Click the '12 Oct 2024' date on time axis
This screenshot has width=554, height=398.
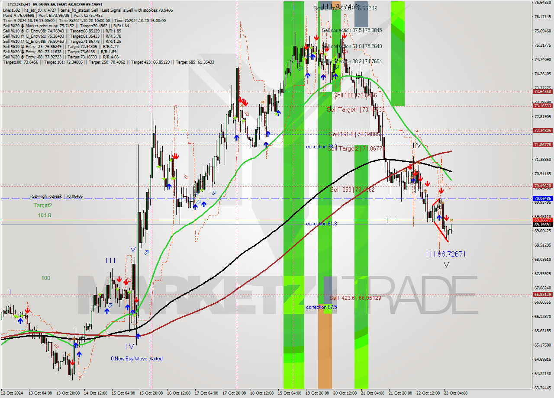click(13, 393)
